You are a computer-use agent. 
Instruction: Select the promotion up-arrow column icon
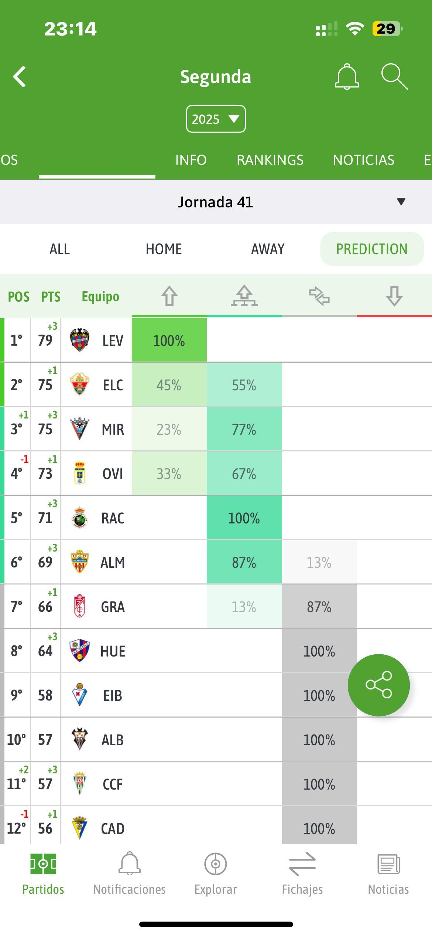point(169,296)
